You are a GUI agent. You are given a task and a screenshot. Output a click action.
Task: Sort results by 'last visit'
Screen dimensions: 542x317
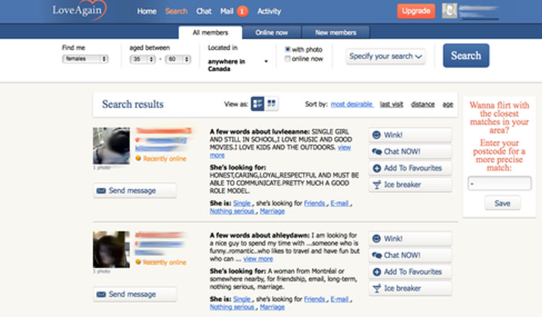(x=391, y=104)
